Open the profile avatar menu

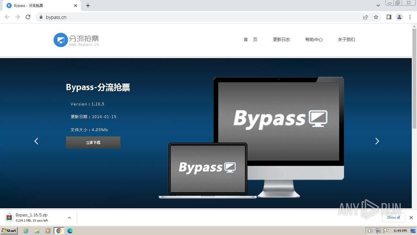[399, 17]
